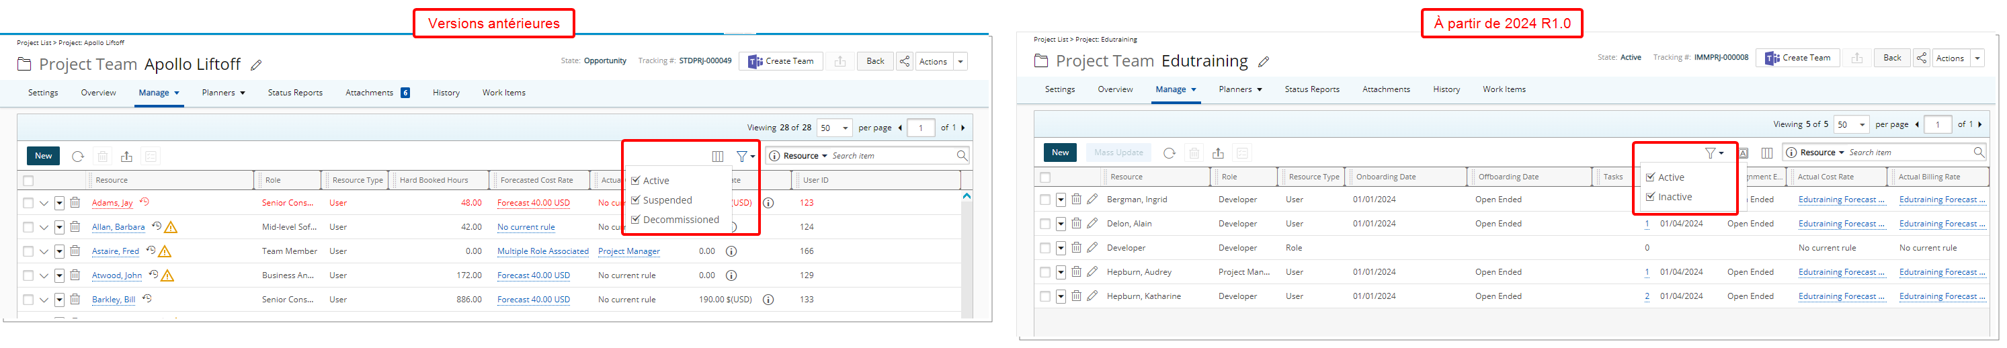The height and width of the screenshot is (348, 2007).
Task: Click the pencil icon beside Apollo Liftoff title
Action: pos(255,65)
